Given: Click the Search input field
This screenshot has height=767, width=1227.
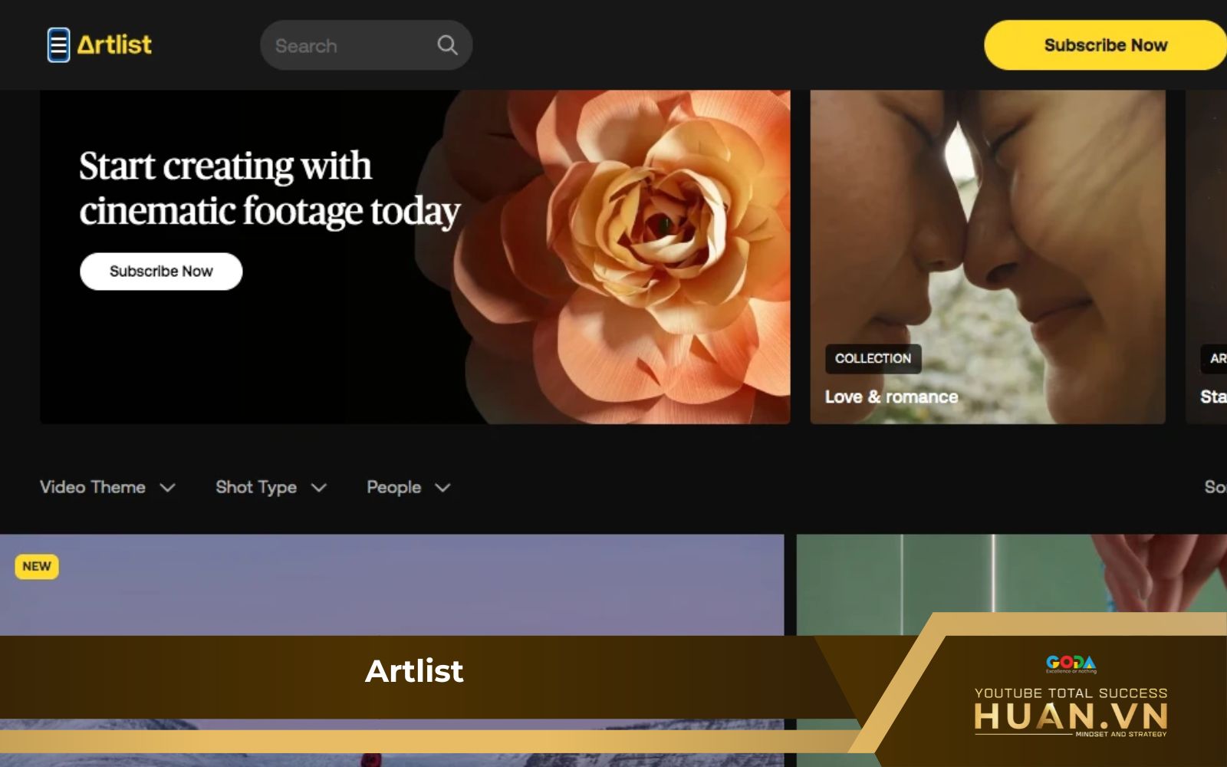Looking at the screenshot, I should pos(366,45).
